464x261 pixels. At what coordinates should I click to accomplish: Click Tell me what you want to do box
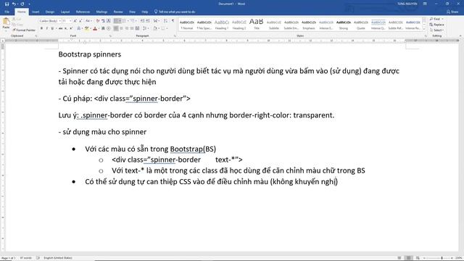(175, 12)
